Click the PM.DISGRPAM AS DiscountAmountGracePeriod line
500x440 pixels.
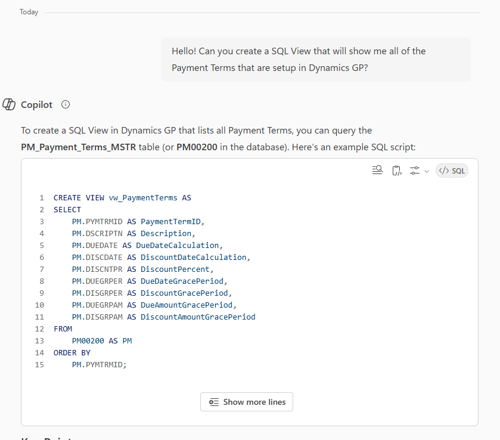[x=163, y=317]
